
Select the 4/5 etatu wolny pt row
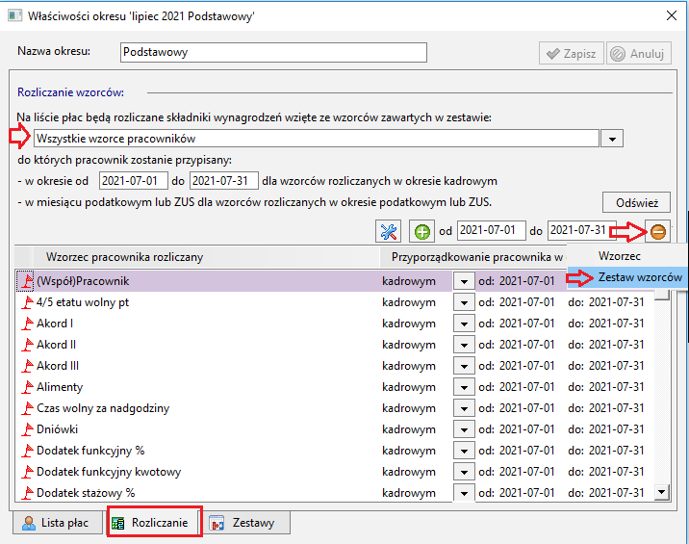[x=334, y=302]
